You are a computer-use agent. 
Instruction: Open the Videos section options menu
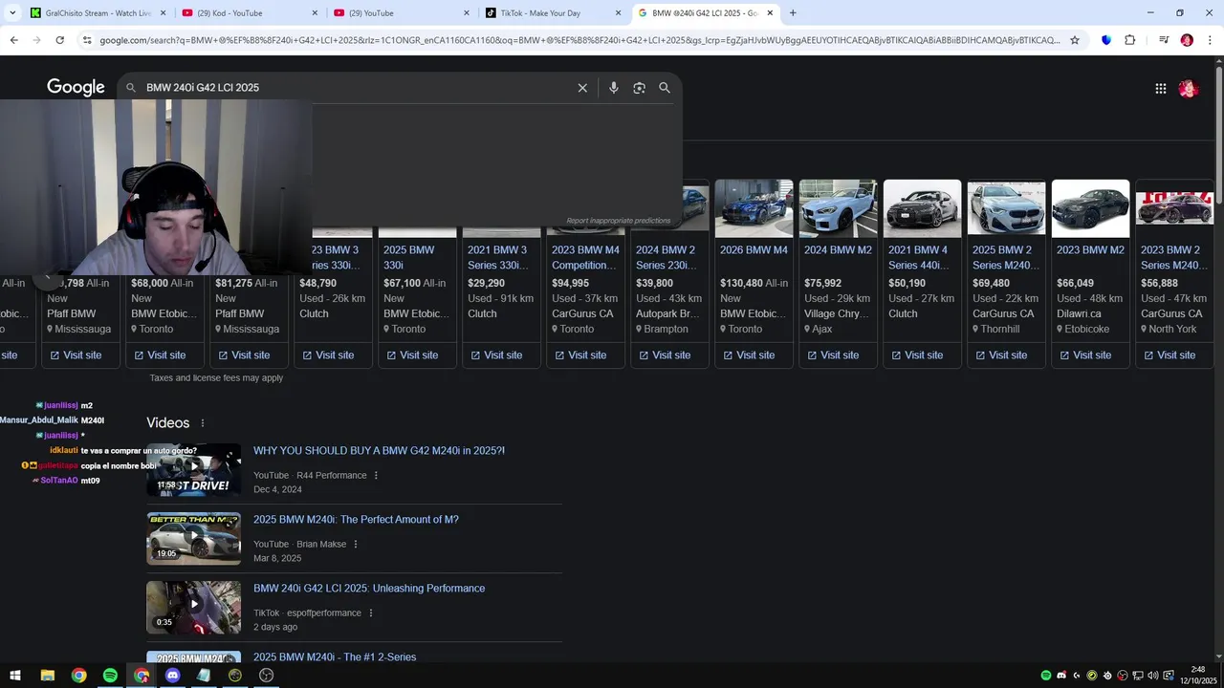pos(203,423)
